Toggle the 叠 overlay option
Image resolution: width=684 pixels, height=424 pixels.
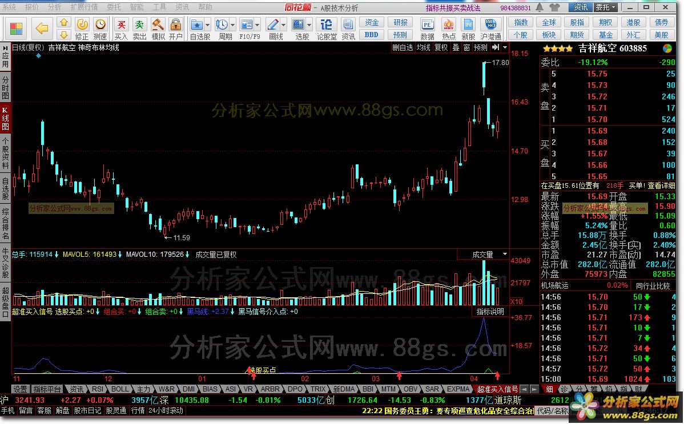pyautogui.click(x=456, y=47)
